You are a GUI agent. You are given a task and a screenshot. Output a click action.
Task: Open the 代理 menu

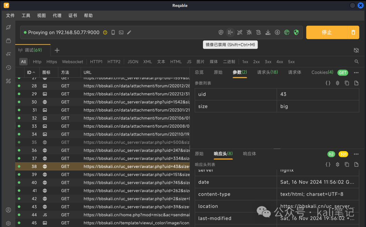click(57, 15)
